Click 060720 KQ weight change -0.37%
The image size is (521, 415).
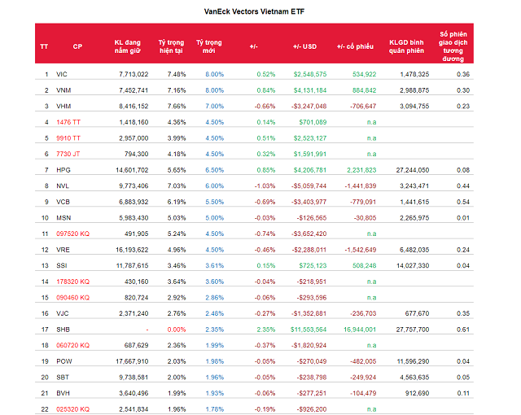pos(265,345)
